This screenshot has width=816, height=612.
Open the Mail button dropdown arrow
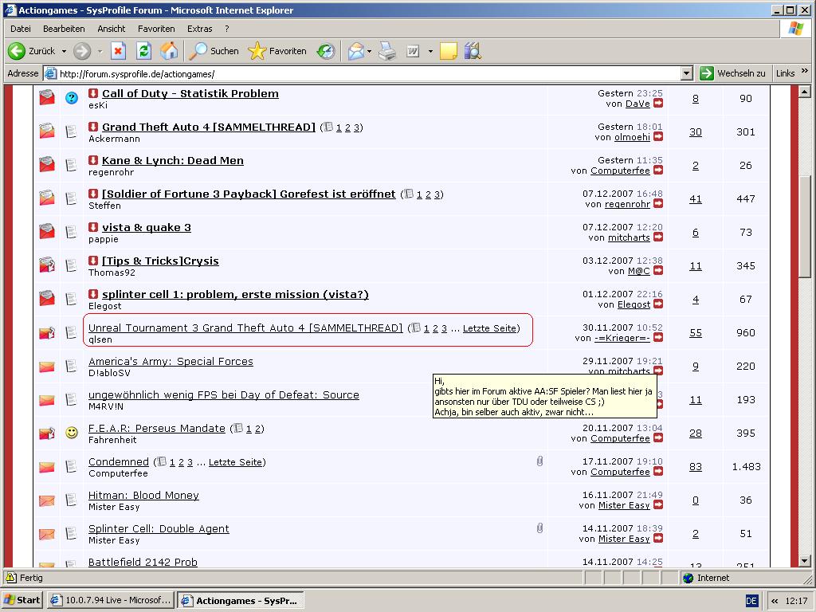pyautogui.click(x=370, y=52)
